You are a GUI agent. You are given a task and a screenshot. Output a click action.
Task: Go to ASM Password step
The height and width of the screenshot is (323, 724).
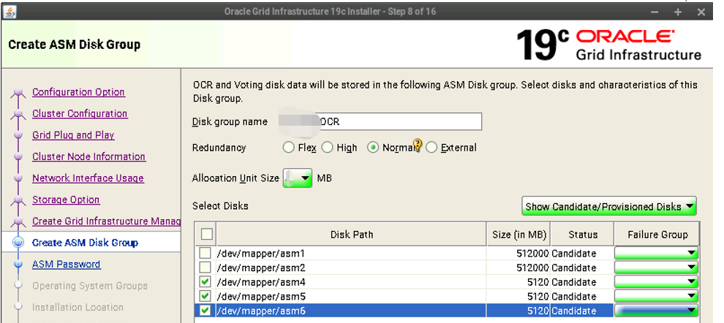[67, 265]
